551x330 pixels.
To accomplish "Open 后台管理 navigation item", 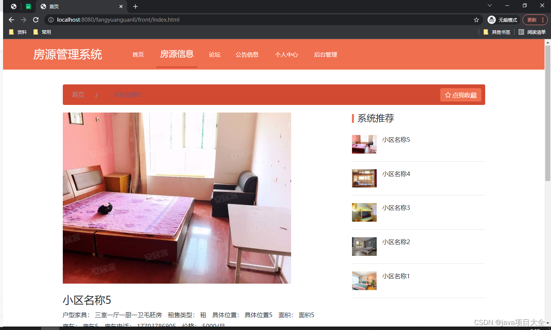I will pyautogui.click(x=325, y=55).
